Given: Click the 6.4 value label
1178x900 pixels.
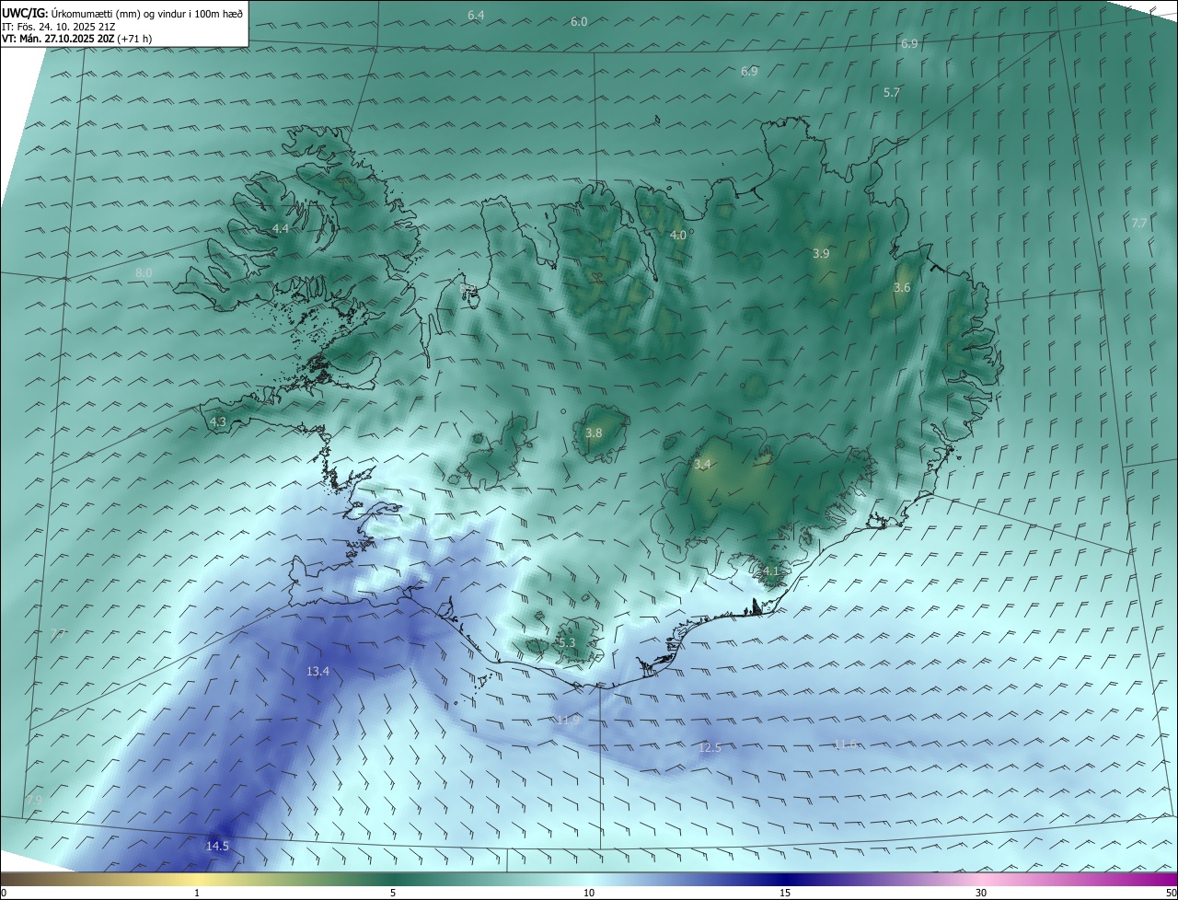Looking at the screenshot, I should click(x=476, y=16).
